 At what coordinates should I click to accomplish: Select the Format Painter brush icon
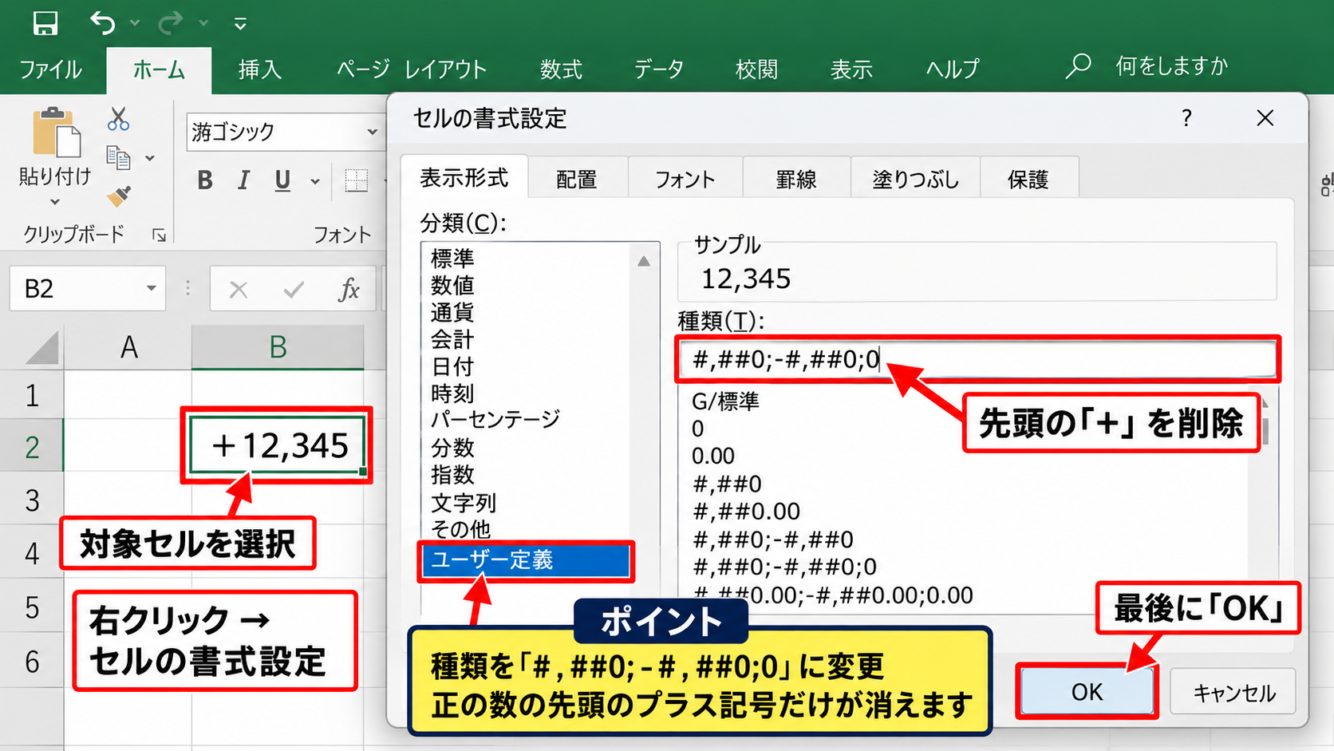click(119, 196)
